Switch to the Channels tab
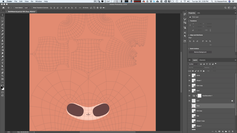237x133 pixels. point(202,60)
